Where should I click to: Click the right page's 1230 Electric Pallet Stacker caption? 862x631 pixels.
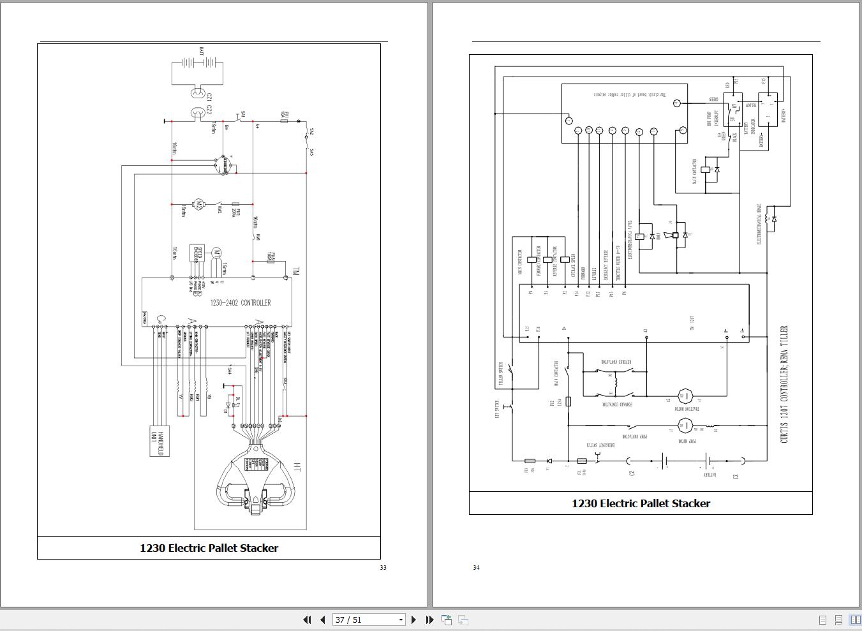pyautogui.click(x=641, y=503)
